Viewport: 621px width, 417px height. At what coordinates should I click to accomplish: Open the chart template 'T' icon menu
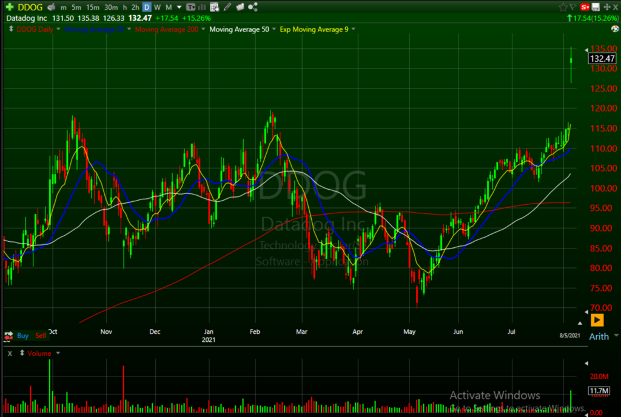coord(190,7)
